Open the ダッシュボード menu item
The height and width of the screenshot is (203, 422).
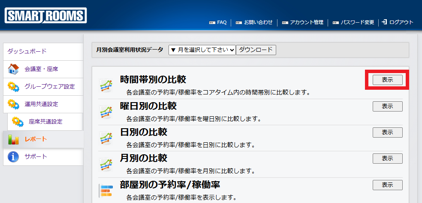pyautogui.click(x=27, y=51)
